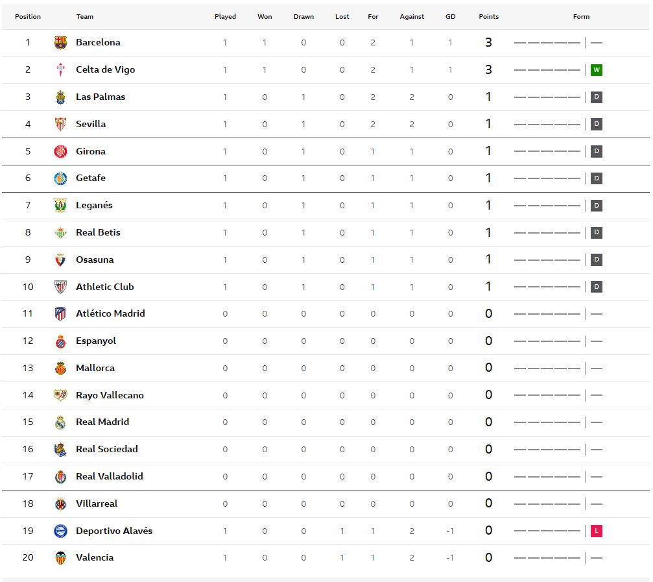This screenshot has width=653, height=582.
Task: Click the green W form badge for Celta de Vigo
Action: (597, 70)
